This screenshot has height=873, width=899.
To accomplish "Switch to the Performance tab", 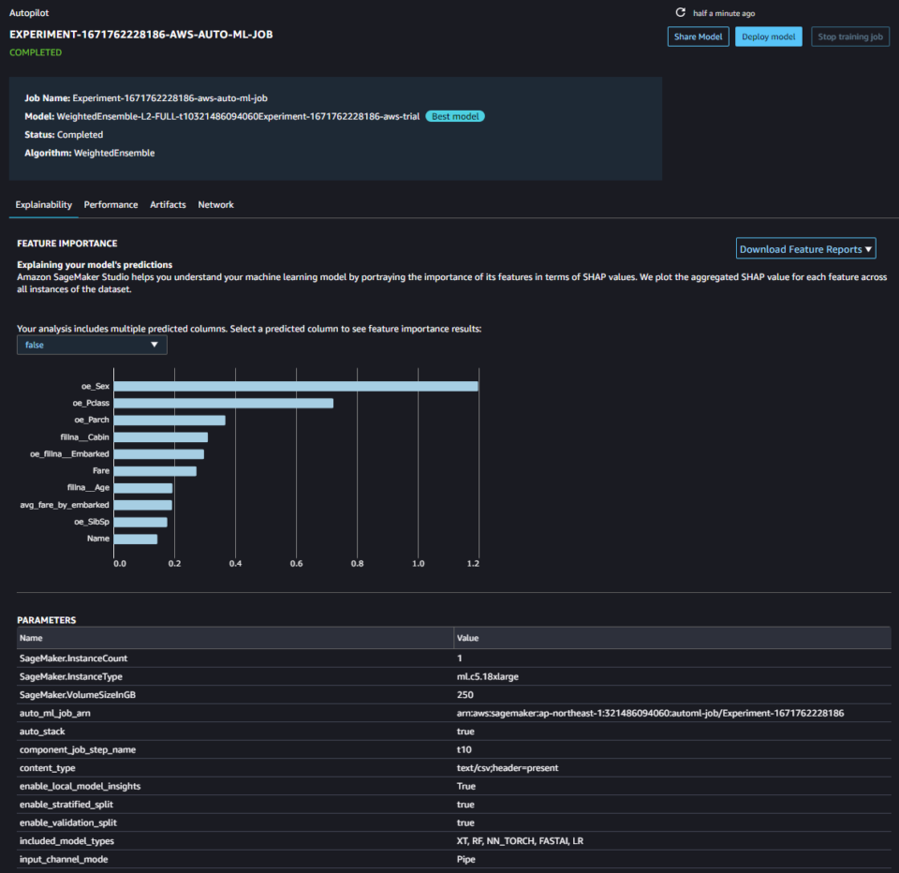I will [111, 204].
